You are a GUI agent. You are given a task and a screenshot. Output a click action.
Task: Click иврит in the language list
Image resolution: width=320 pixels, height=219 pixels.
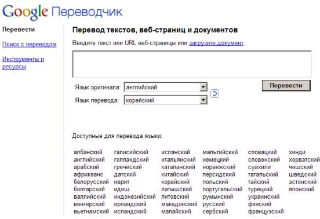point(122,182)
